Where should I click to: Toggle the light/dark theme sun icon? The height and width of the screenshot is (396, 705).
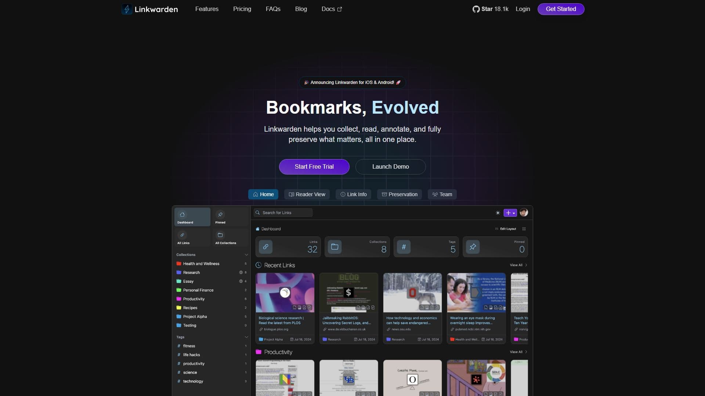tap(498, 213)
